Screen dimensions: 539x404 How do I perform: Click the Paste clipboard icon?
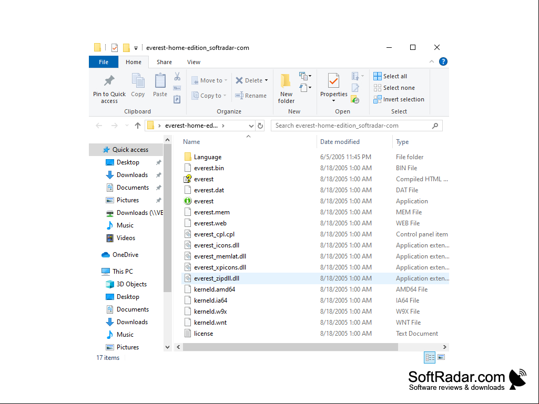click(160, 81)
